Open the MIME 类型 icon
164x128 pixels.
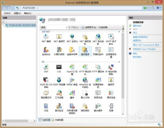pyautogui.click(x=72, y=81)
